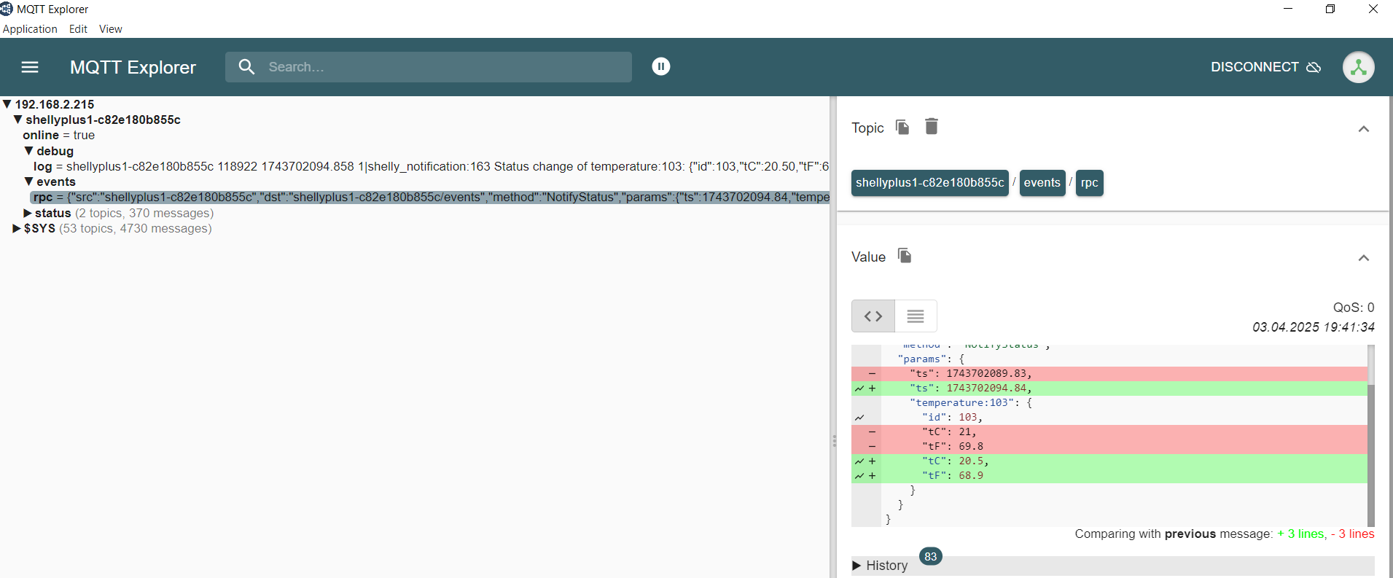The image size is (1393, 578).
Task: Click the removed line "tF": 69.8
Action: tap(1109, 447)
